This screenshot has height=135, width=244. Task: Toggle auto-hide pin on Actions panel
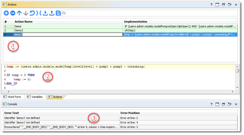[x=229, y=5]
